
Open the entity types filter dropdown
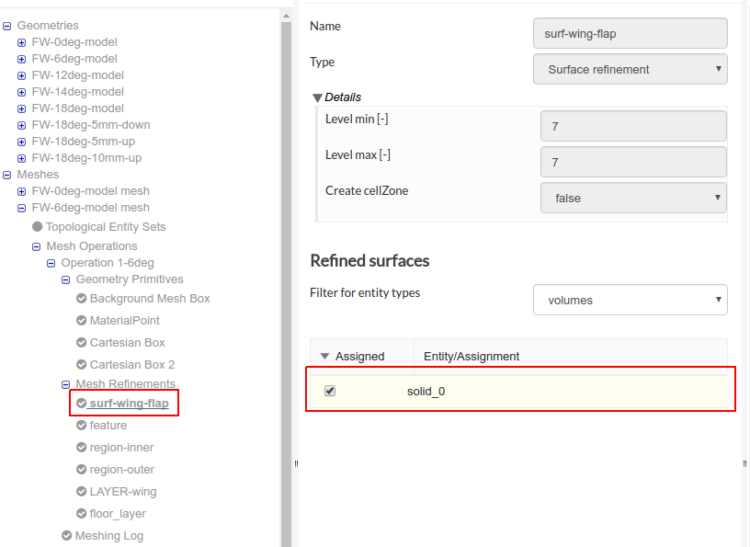630,300
